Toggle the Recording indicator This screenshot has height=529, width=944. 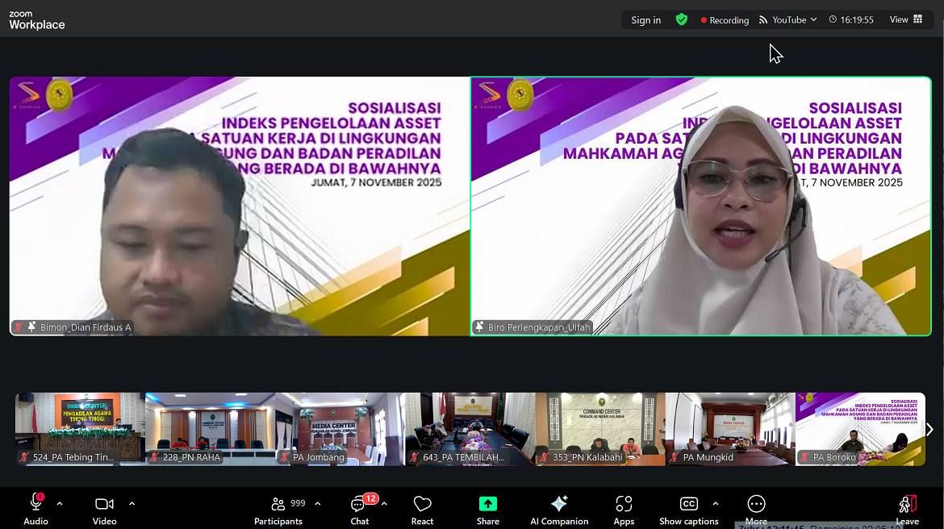[724, 19]
